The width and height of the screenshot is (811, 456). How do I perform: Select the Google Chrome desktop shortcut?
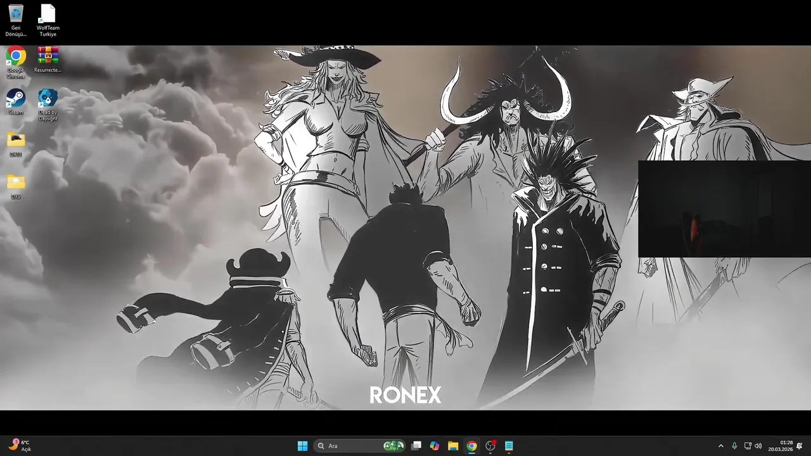coord(16,63)
